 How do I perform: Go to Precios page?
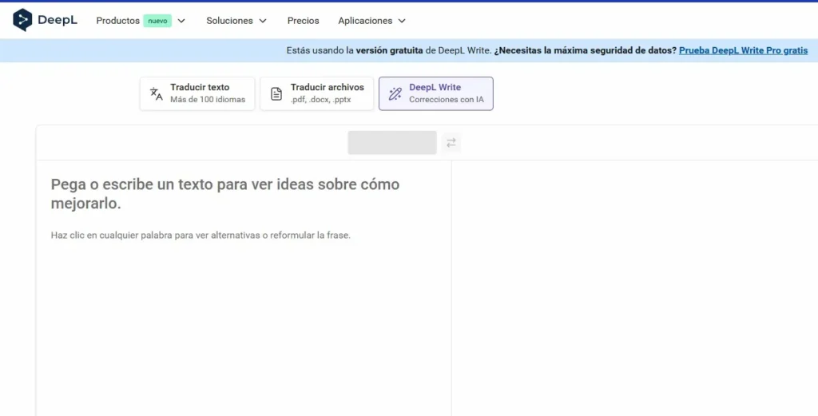click(303, 21)
